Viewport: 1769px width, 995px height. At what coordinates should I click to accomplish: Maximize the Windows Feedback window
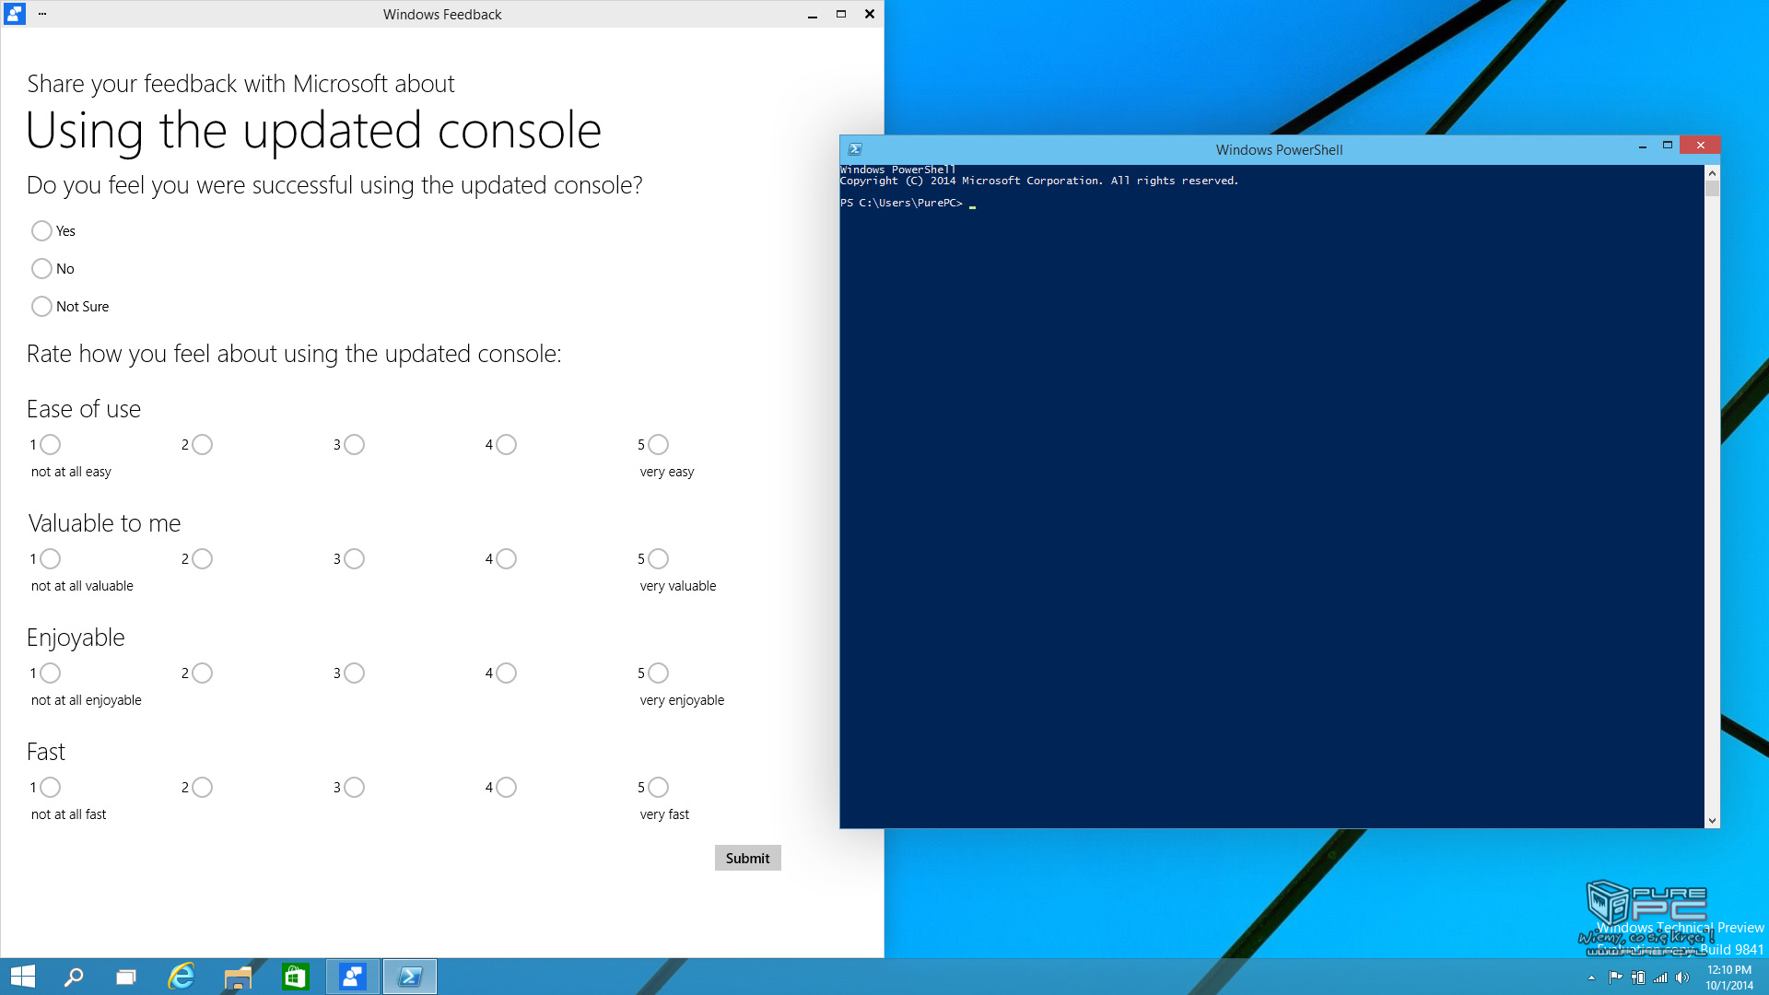[840, 15]
